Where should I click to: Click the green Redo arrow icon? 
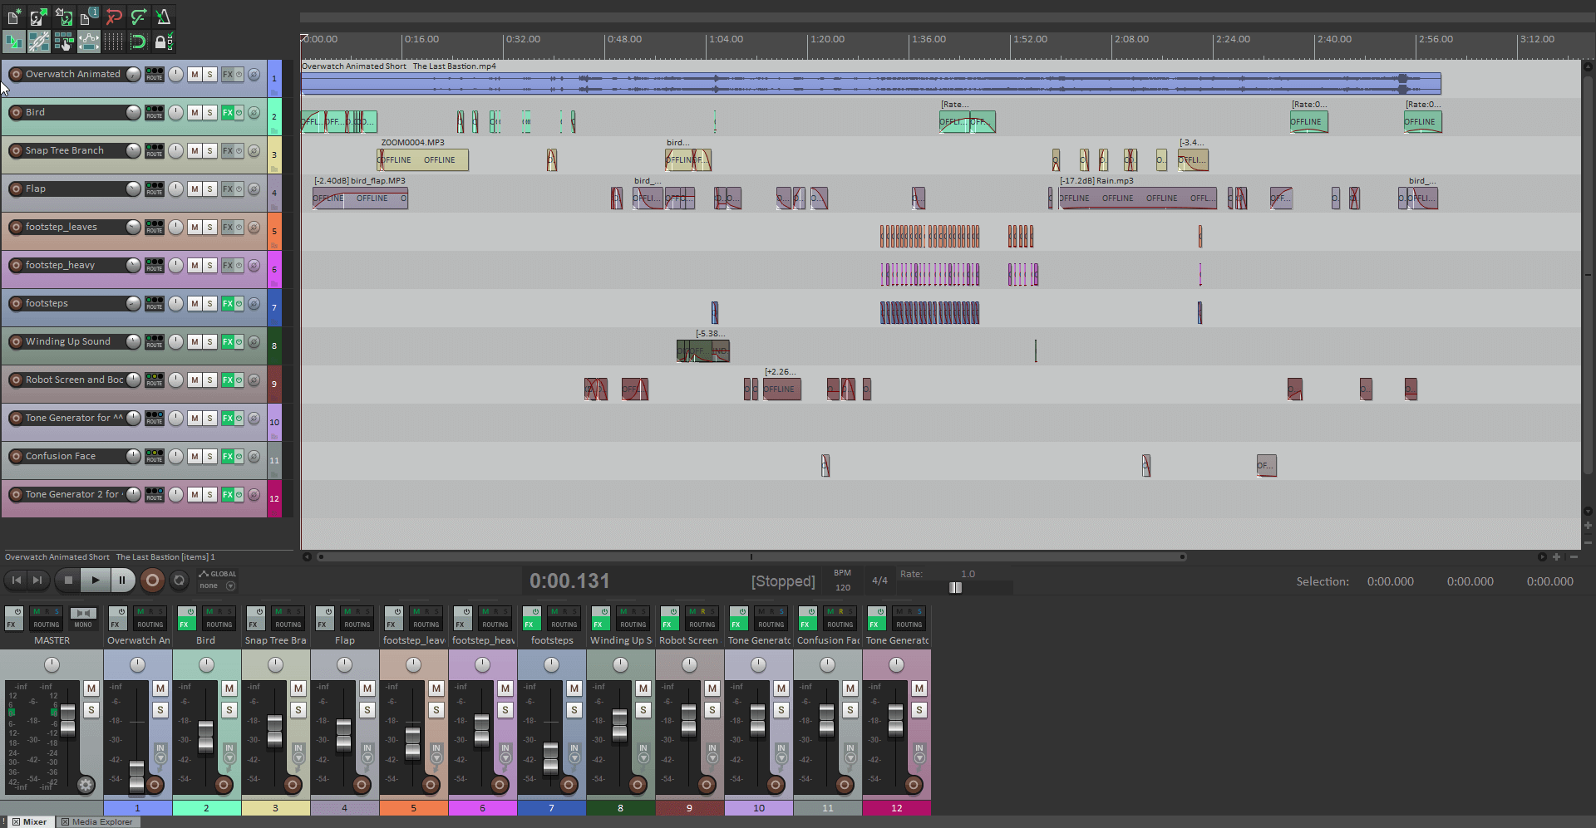(139, 17)
